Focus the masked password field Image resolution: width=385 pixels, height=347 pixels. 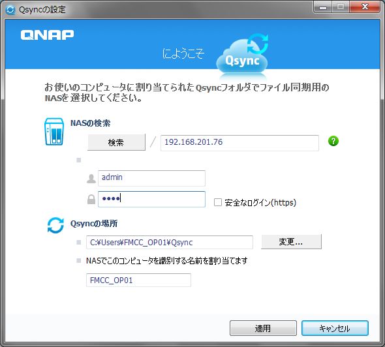tap(151, 199)
